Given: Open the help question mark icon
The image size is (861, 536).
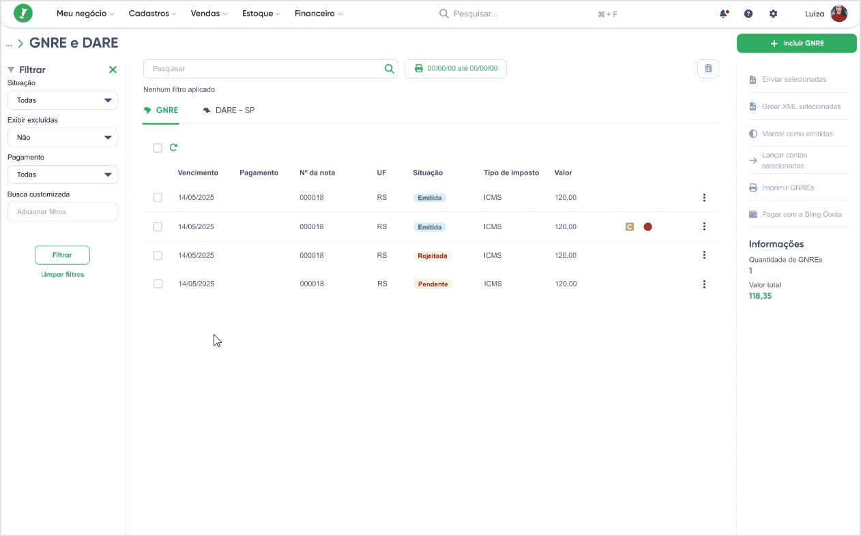Looking at the screenshot, I should [748, 14].
